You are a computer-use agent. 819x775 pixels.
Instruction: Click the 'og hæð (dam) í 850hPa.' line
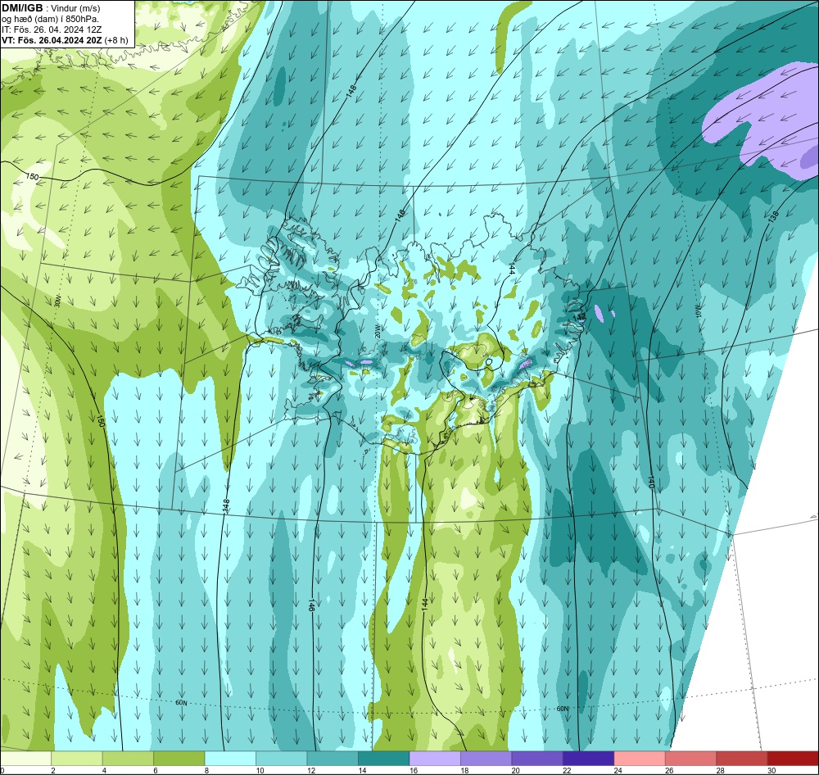(50, 19)
